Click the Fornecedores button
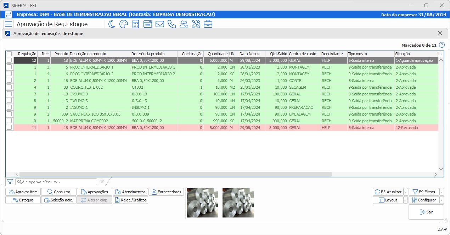Screen dimensions: 450x235 click(x=167, y=192)
